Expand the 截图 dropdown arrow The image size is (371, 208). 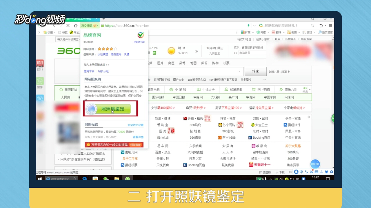pyautogui.click(x=299, y=32)
